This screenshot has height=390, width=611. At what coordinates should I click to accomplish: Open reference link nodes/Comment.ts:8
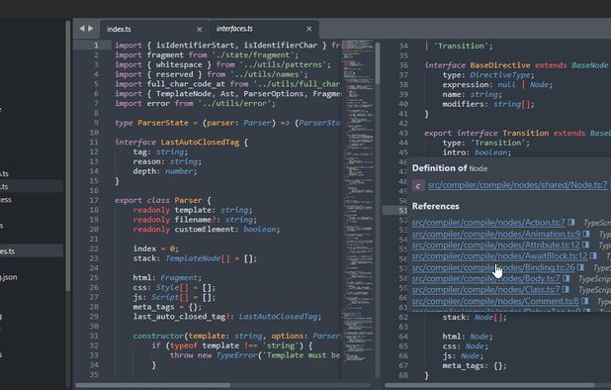(x=495, y=301)
